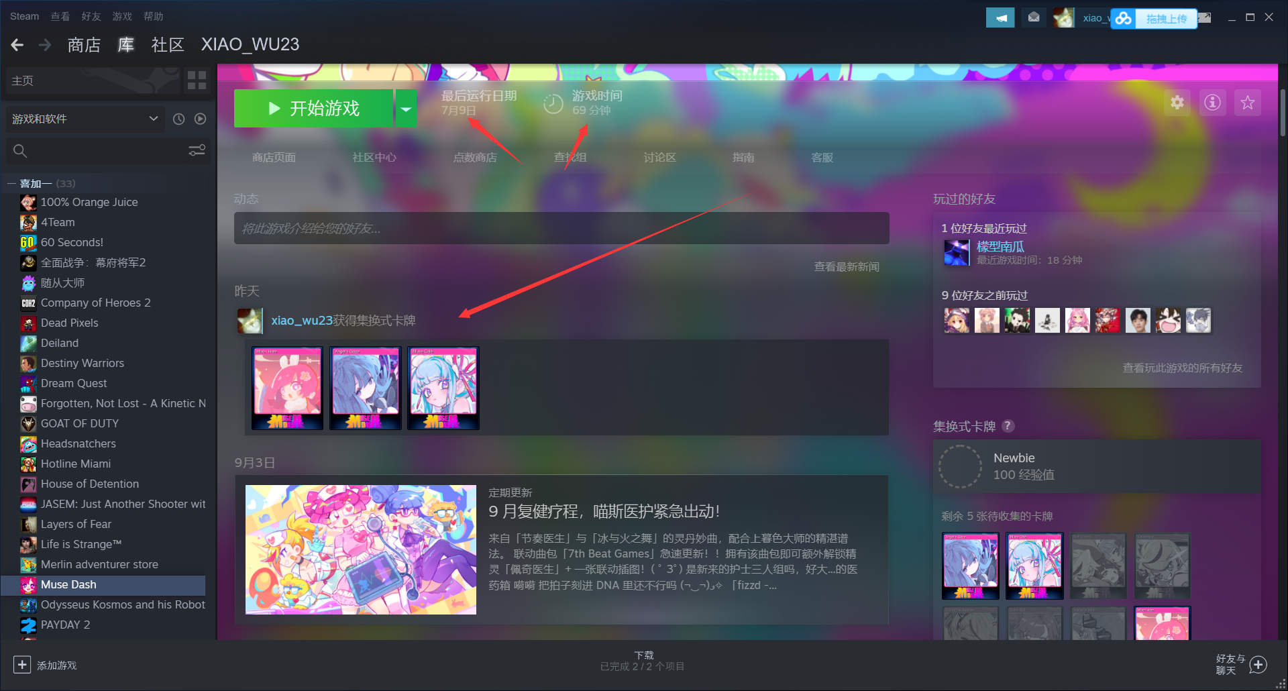The image size is (1288, 691).
Task: Open XIAO_WU23 profile tab
Action: 250,45
